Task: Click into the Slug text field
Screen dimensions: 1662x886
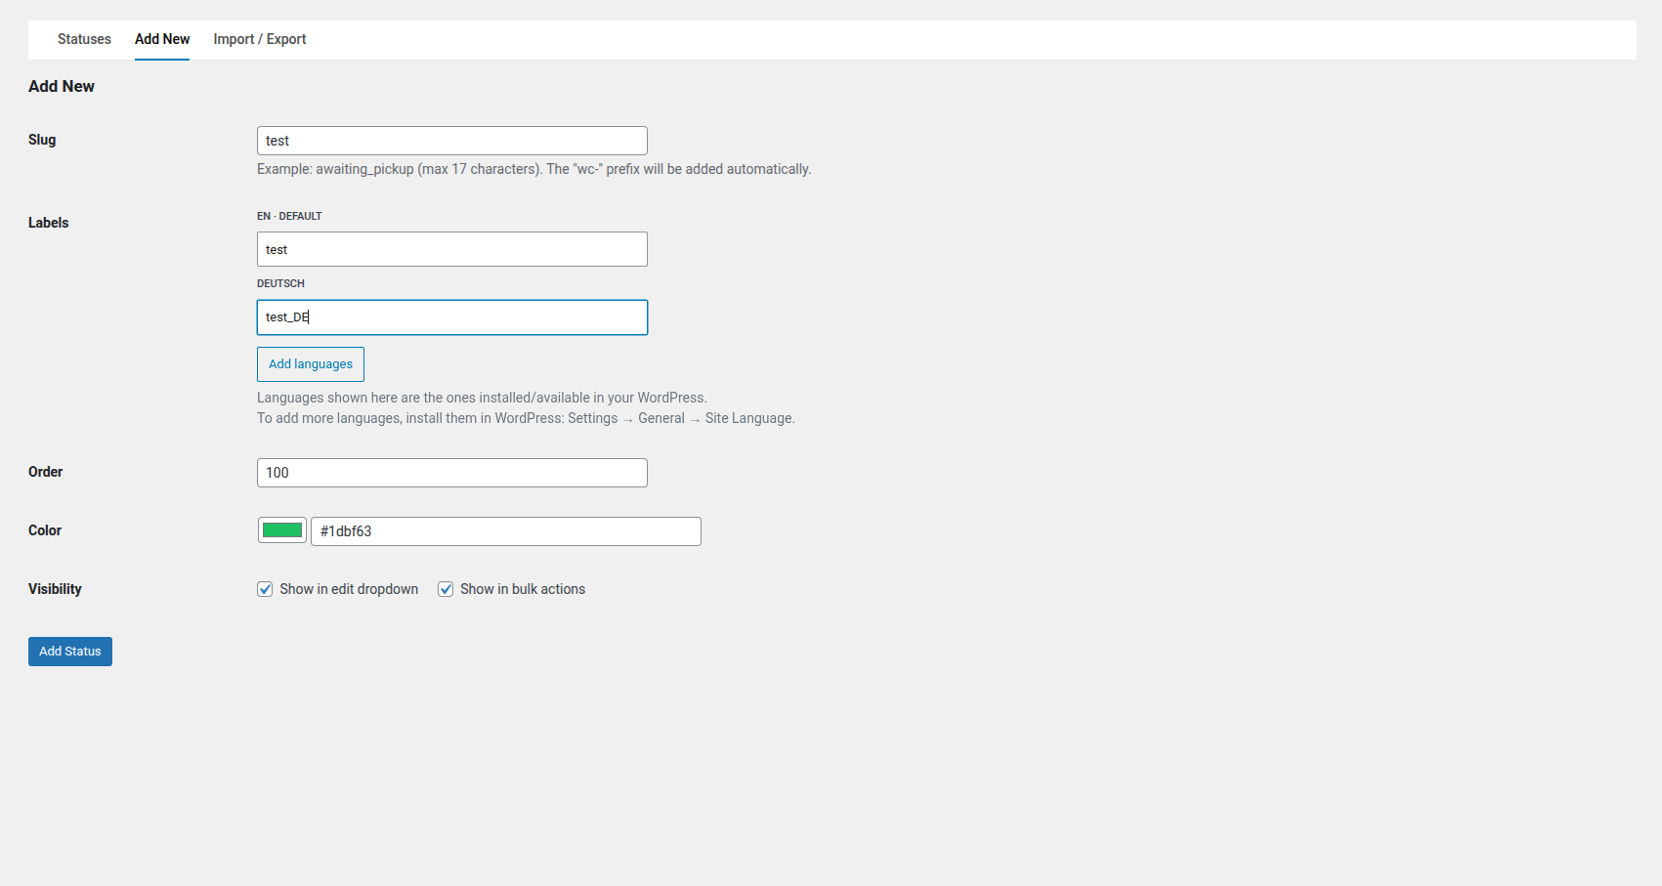Action: click(451, 141)
